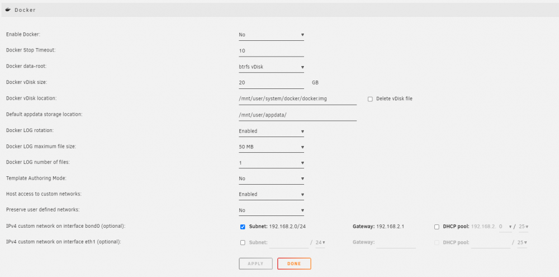The width and height of the screenshot is (559, 277).
Task: Open Host access to custom networks dropdown
Action: pos(271,194)
